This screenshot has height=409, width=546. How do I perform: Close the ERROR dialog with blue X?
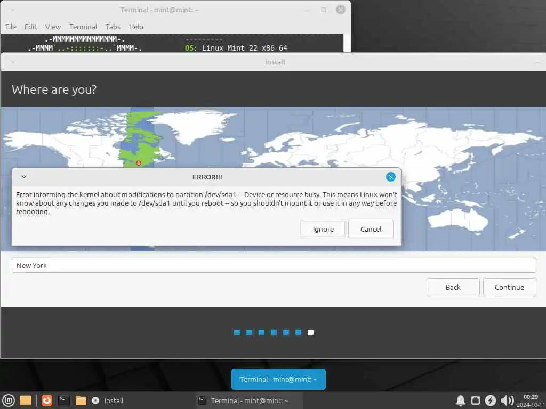391,177
